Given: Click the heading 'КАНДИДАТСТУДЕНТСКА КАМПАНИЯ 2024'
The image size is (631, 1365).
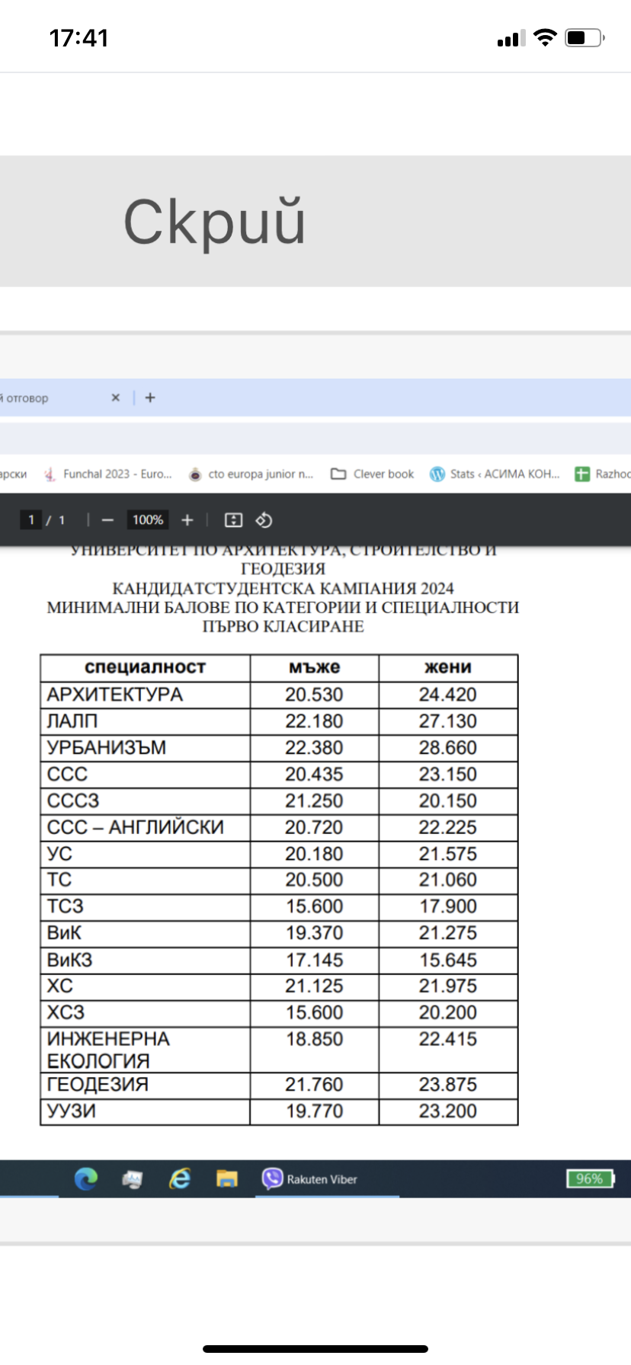Looking at the screenshot, I should coord(283,589).
